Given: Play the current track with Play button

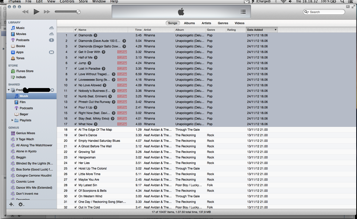Looking at the screenshot, I should [x=37, y=12].
